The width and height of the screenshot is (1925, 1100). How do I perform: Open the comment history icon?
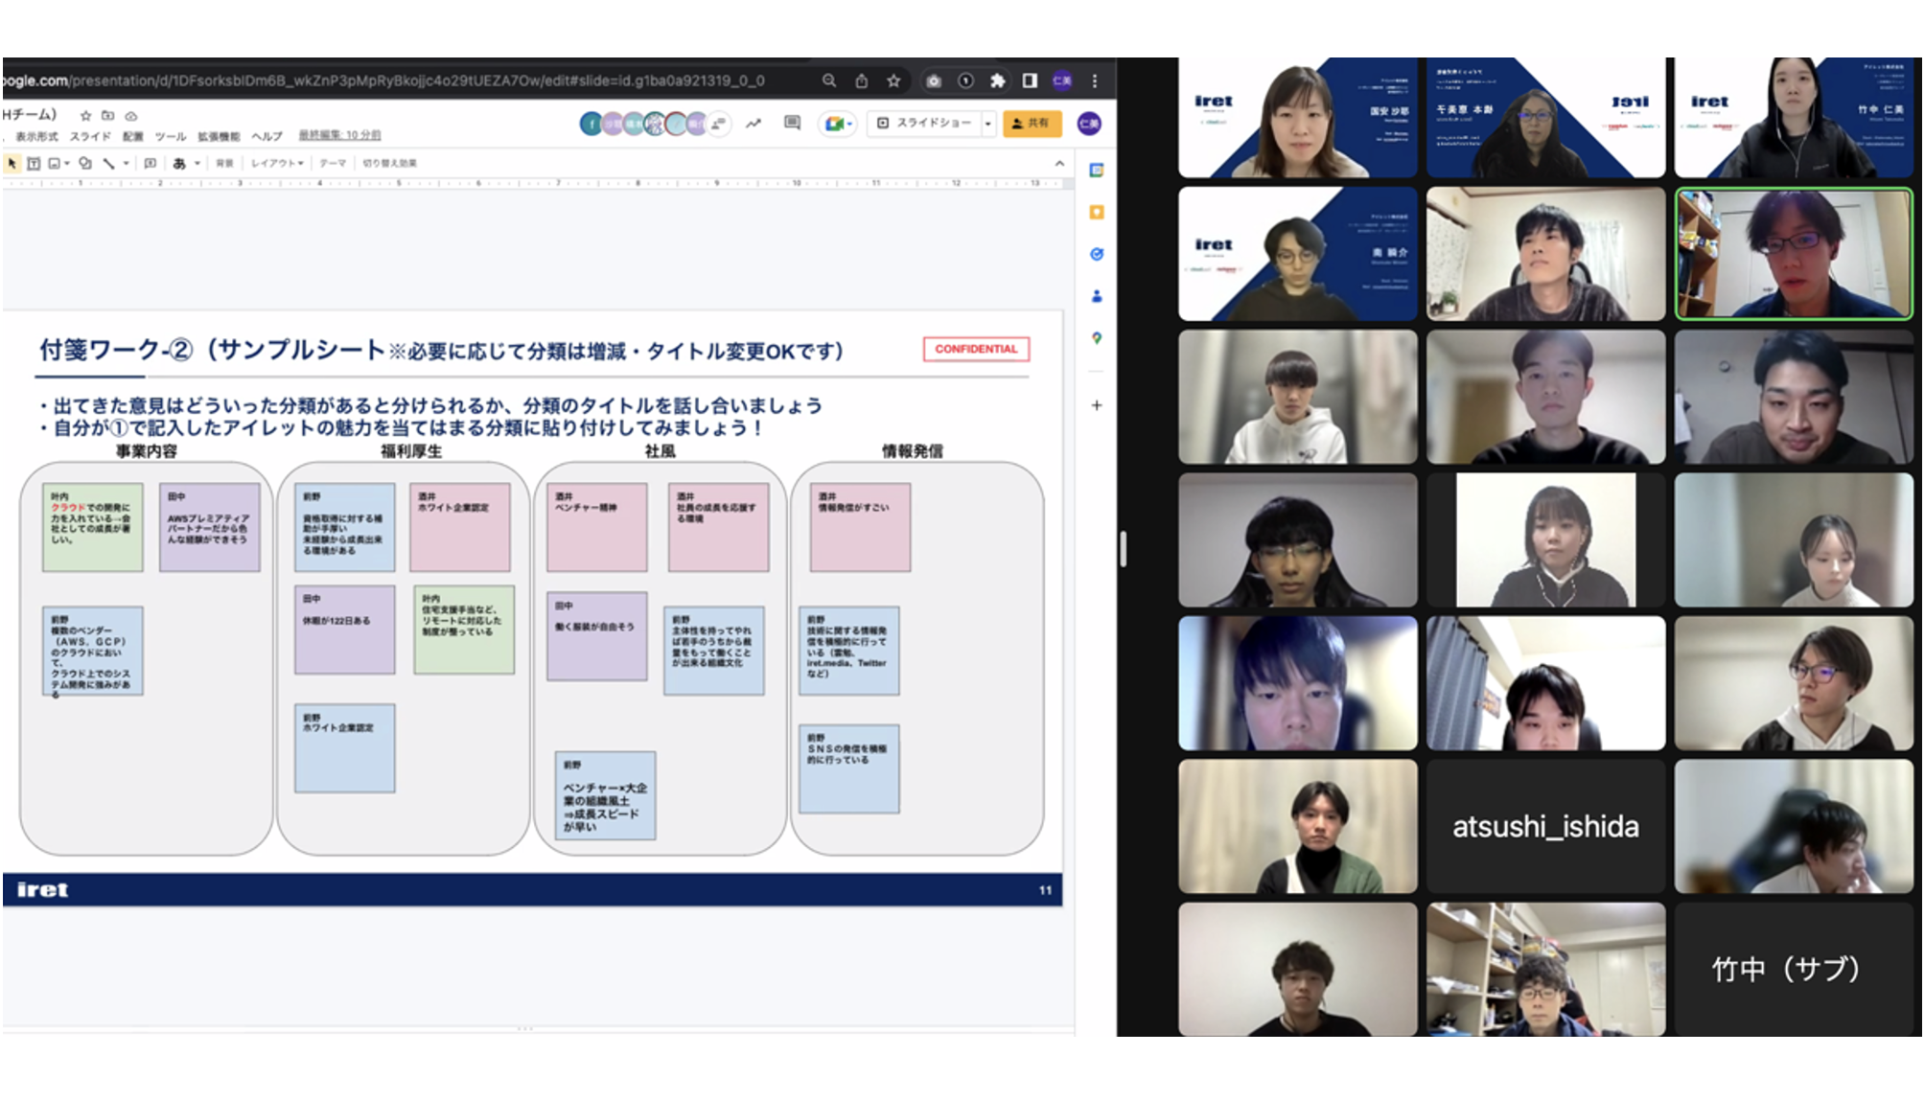(792, 123)
